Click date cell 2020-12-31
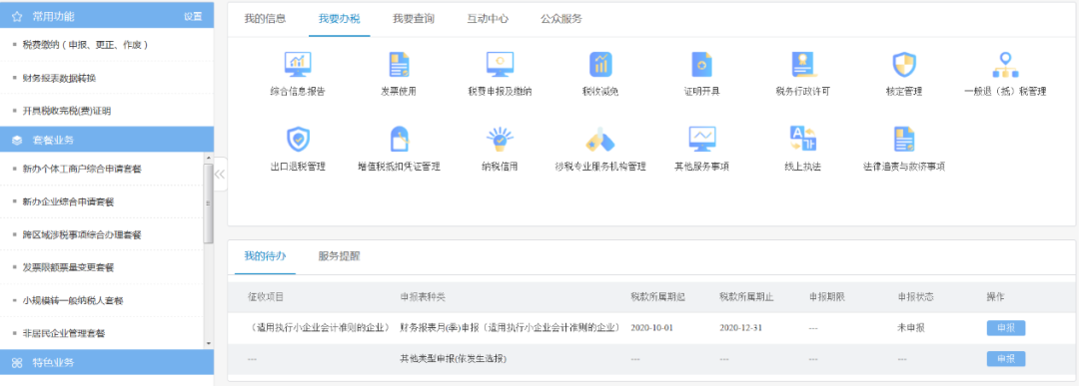This screenshot has width=1079, height=386. 741,327
